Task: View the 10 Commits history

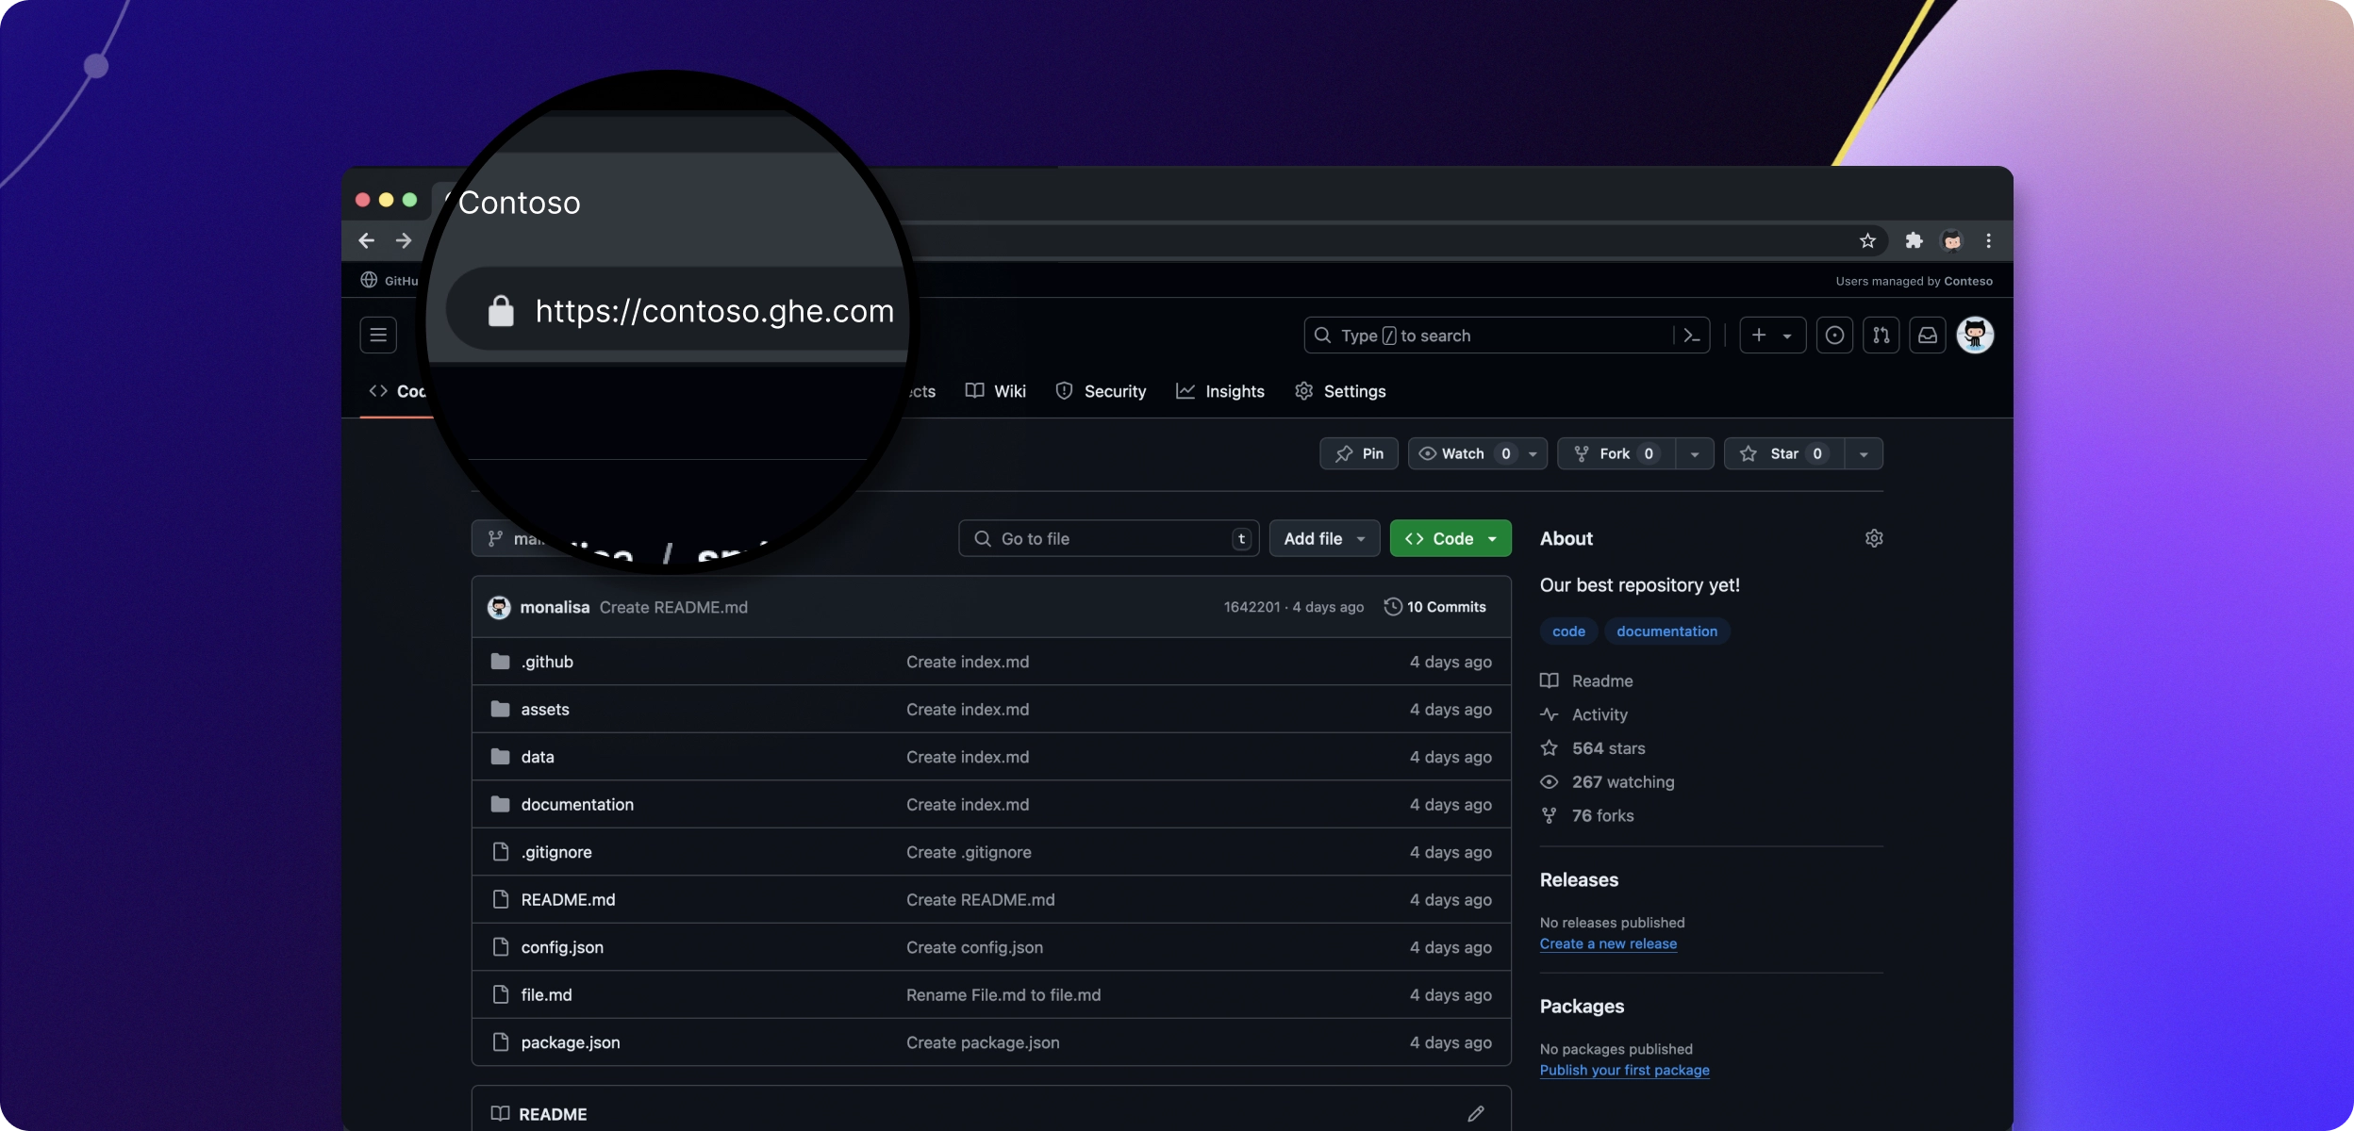Action: (x=1434, y=607)
